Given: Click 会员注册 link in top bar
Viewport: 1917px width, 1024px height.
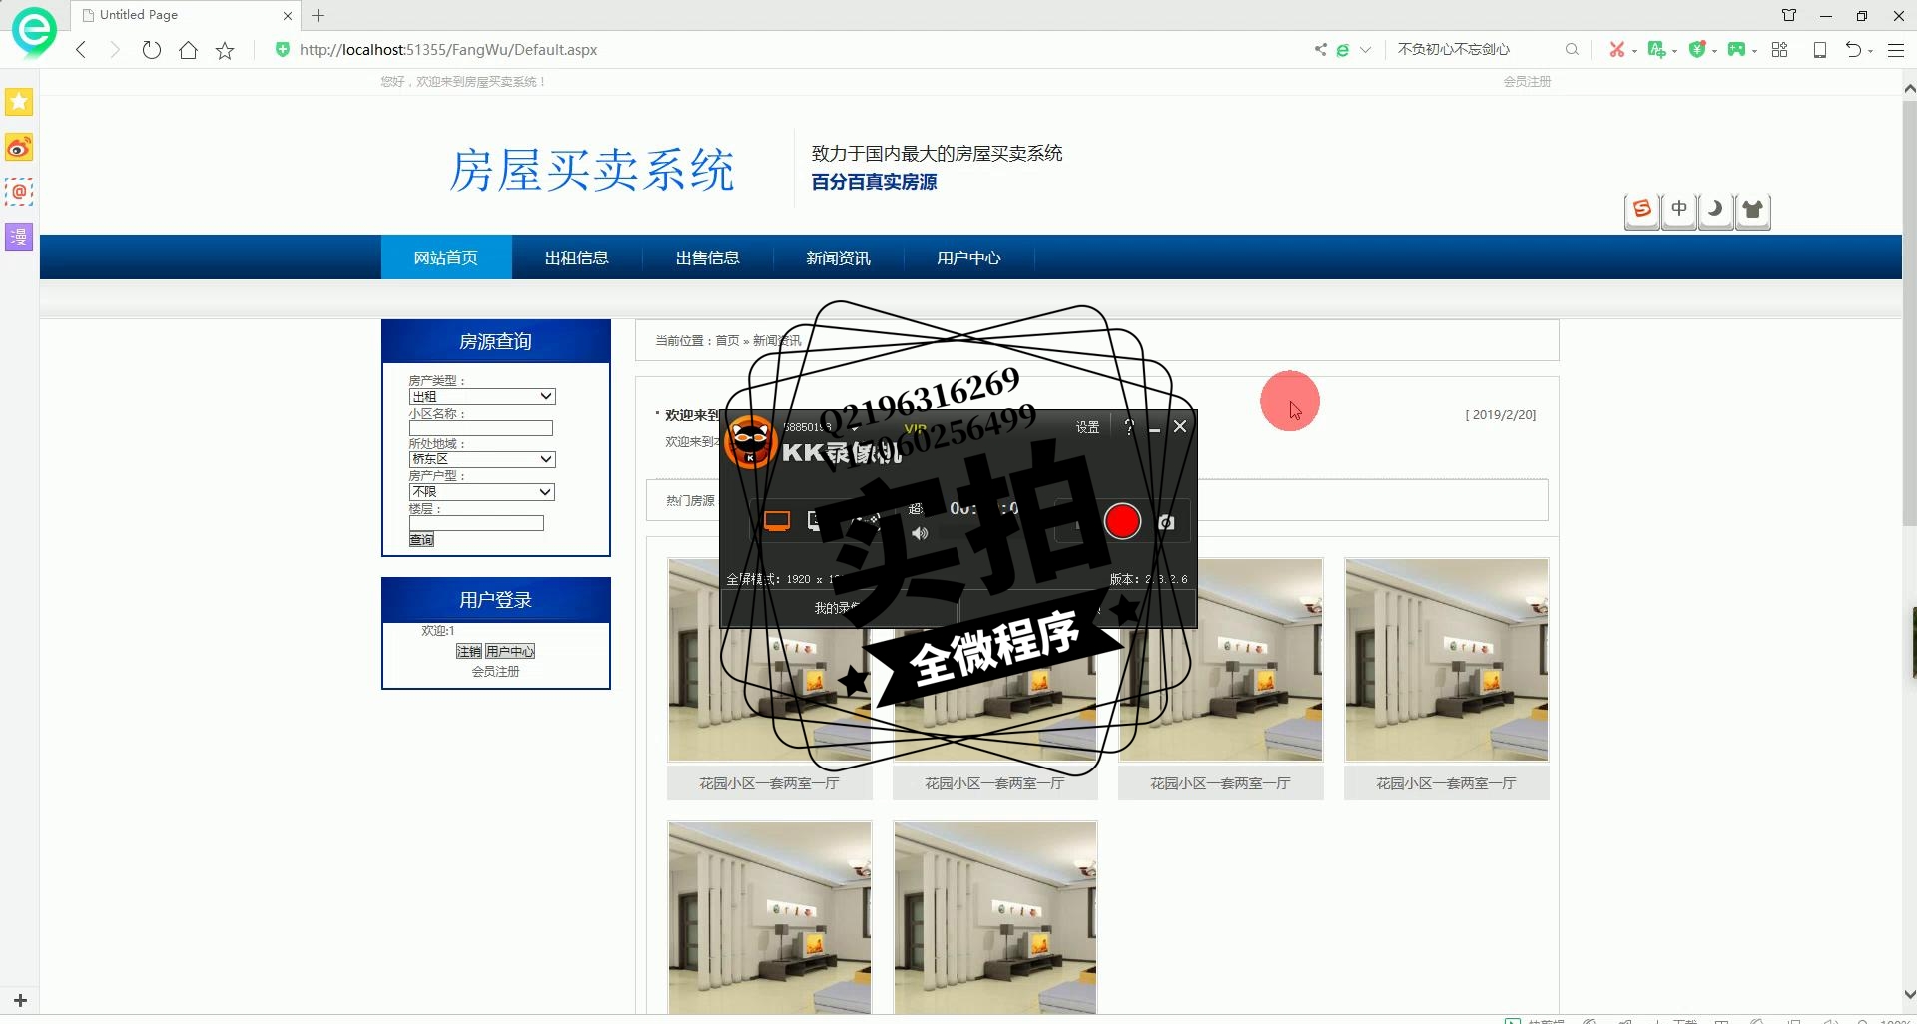Looking at the screenshot, I should [x=1527, y=82].
